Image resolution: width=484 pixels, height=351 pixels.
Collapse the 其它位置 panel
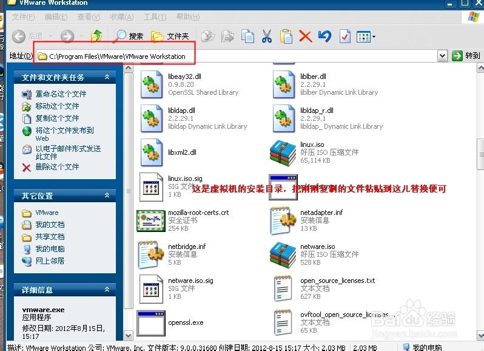(x=107, y=196)
